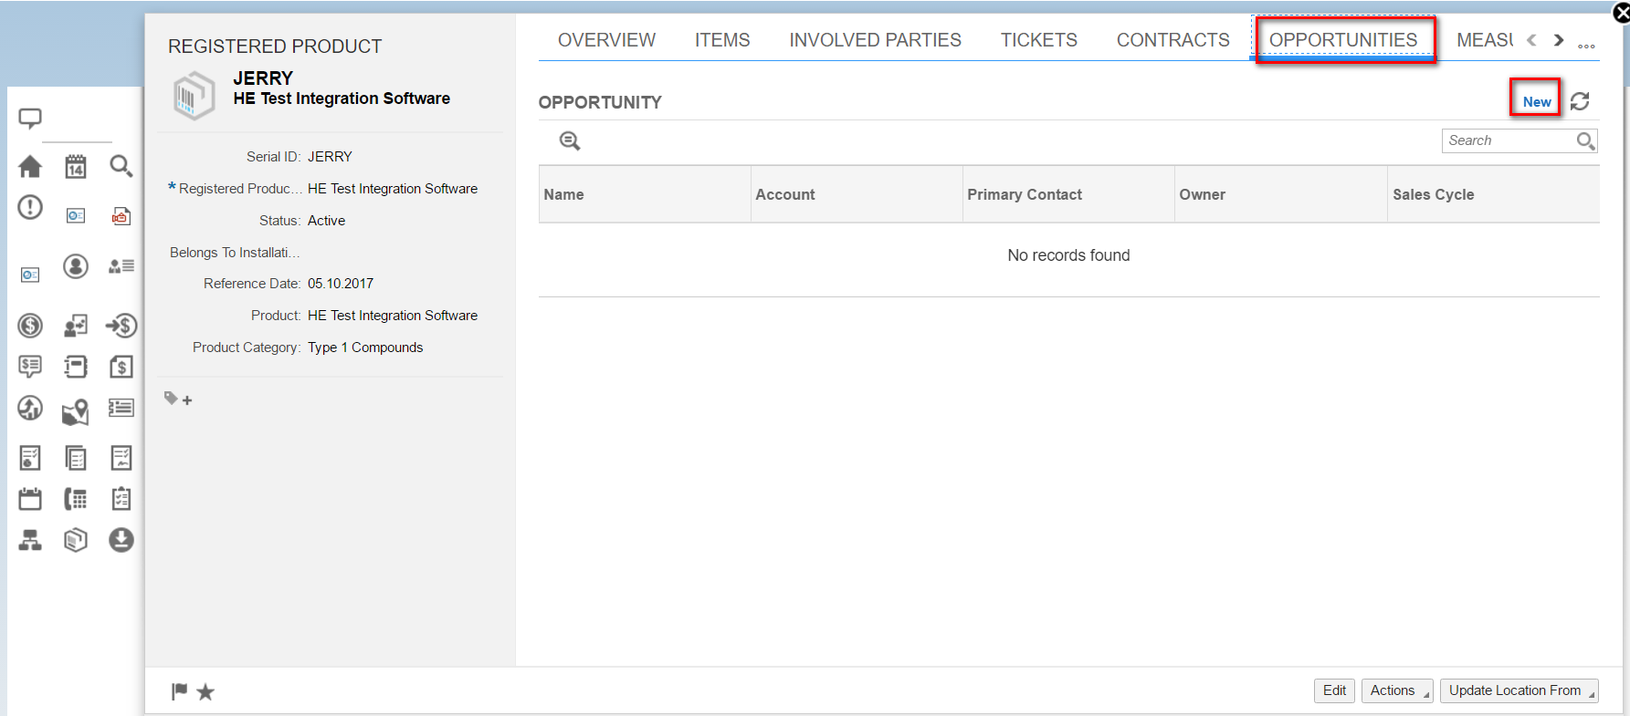Open the calendar icon showing 14
The image size is (1630, 716).
[x=76, y=166]
